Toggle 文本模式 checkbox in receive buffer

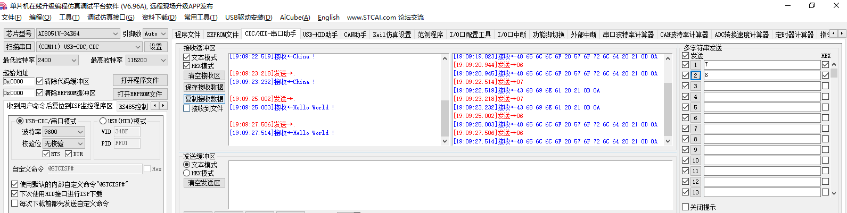click(x=187, y=57)
